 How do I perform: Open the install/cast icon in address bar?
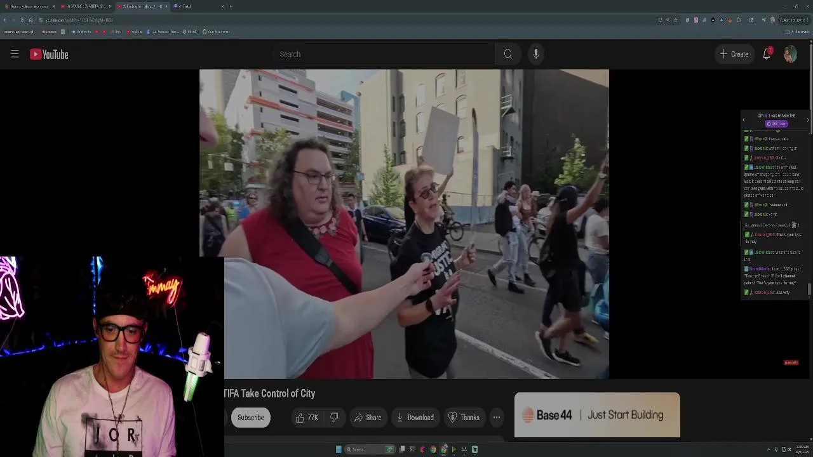pos(660,20)
